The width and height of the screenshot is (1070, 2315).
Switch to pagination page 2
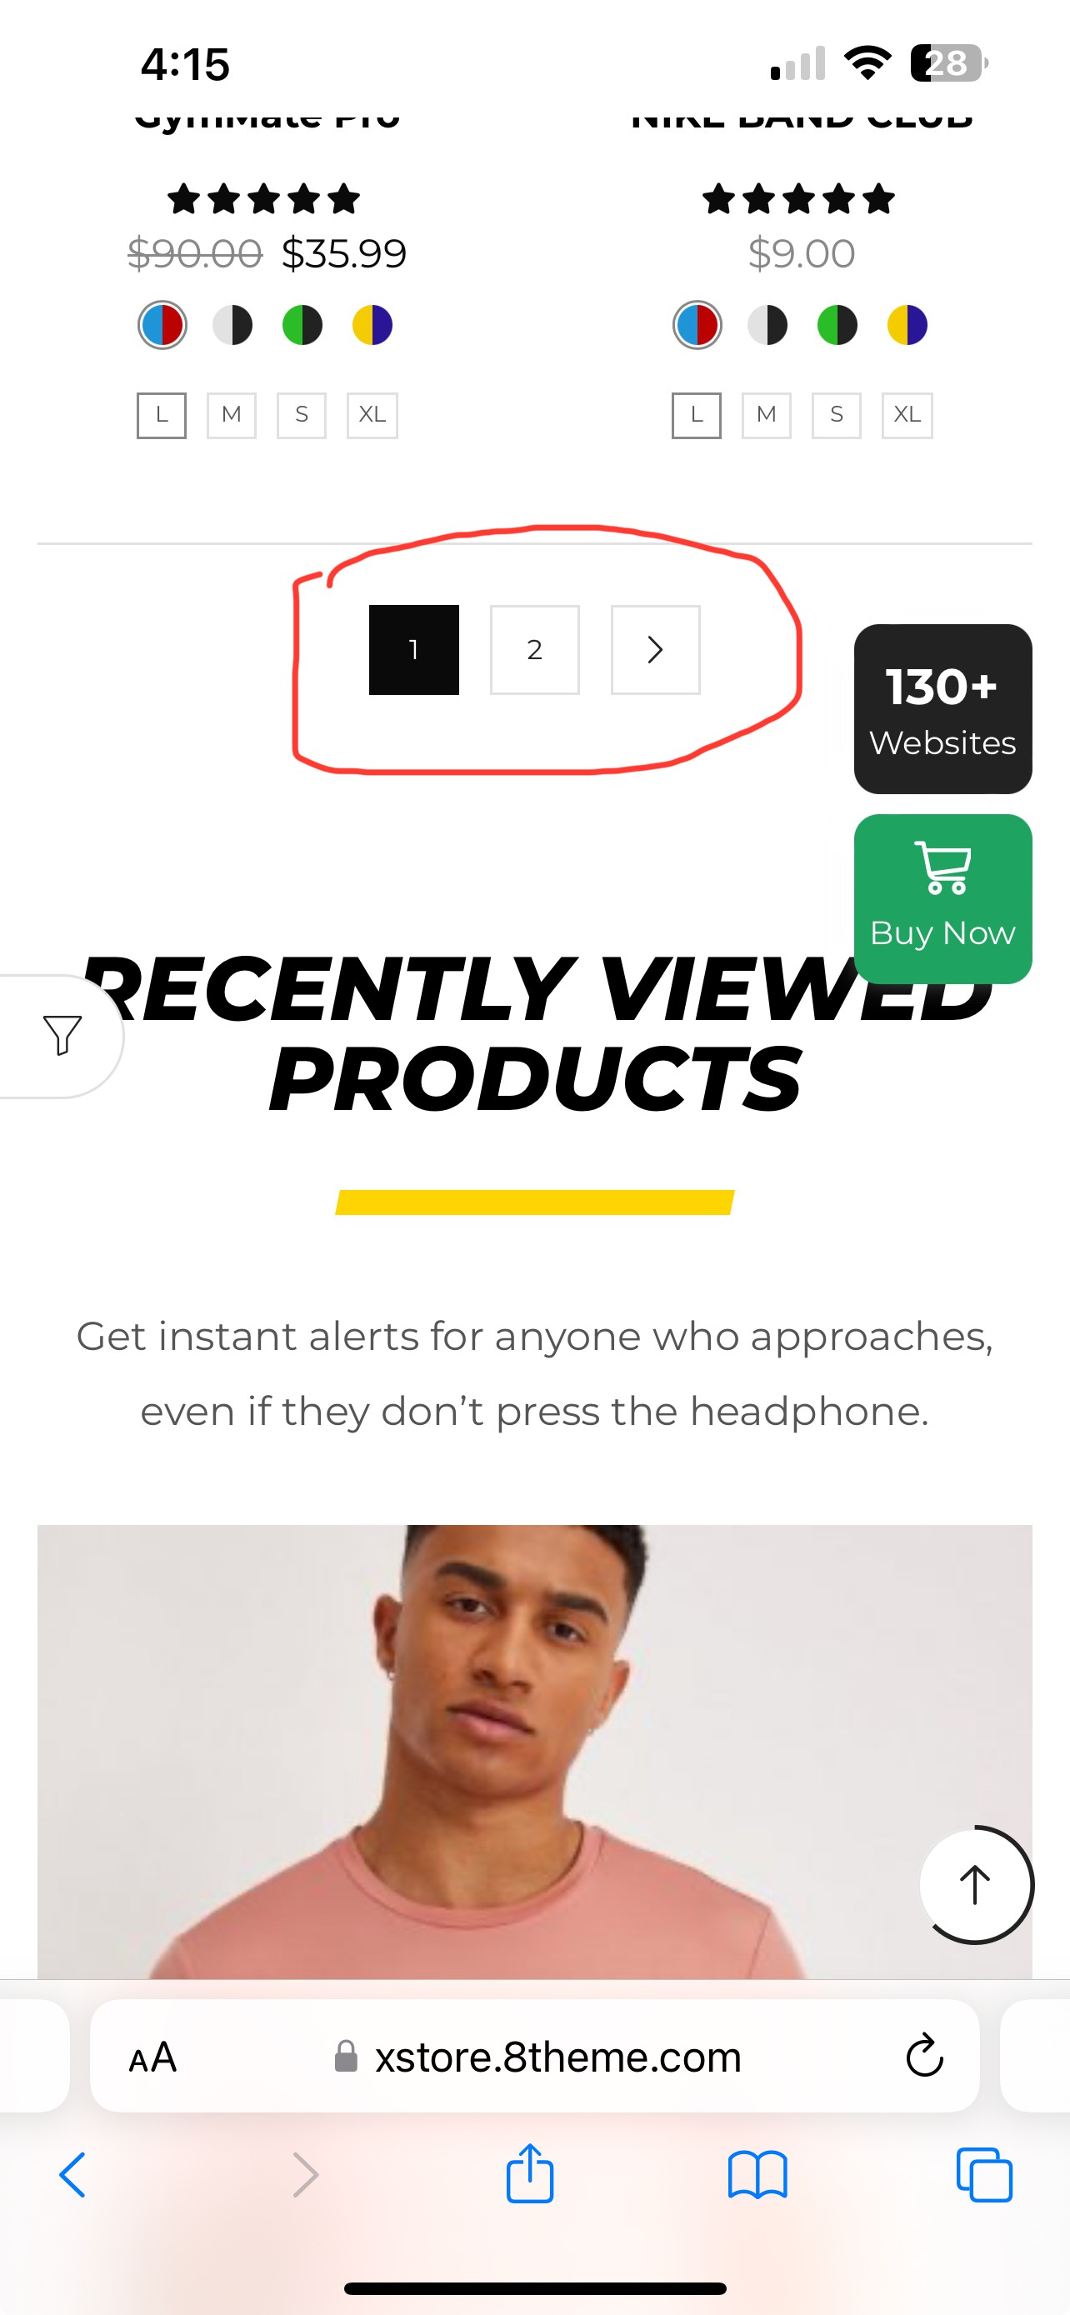pos(534,650)
